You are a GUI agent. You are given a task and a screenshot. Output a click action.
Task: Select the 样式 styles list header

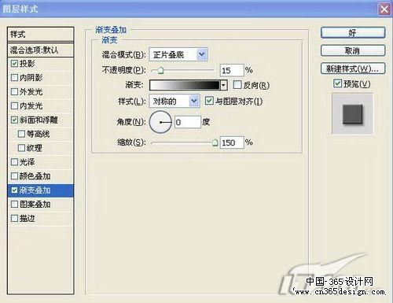tap(41, 34)
